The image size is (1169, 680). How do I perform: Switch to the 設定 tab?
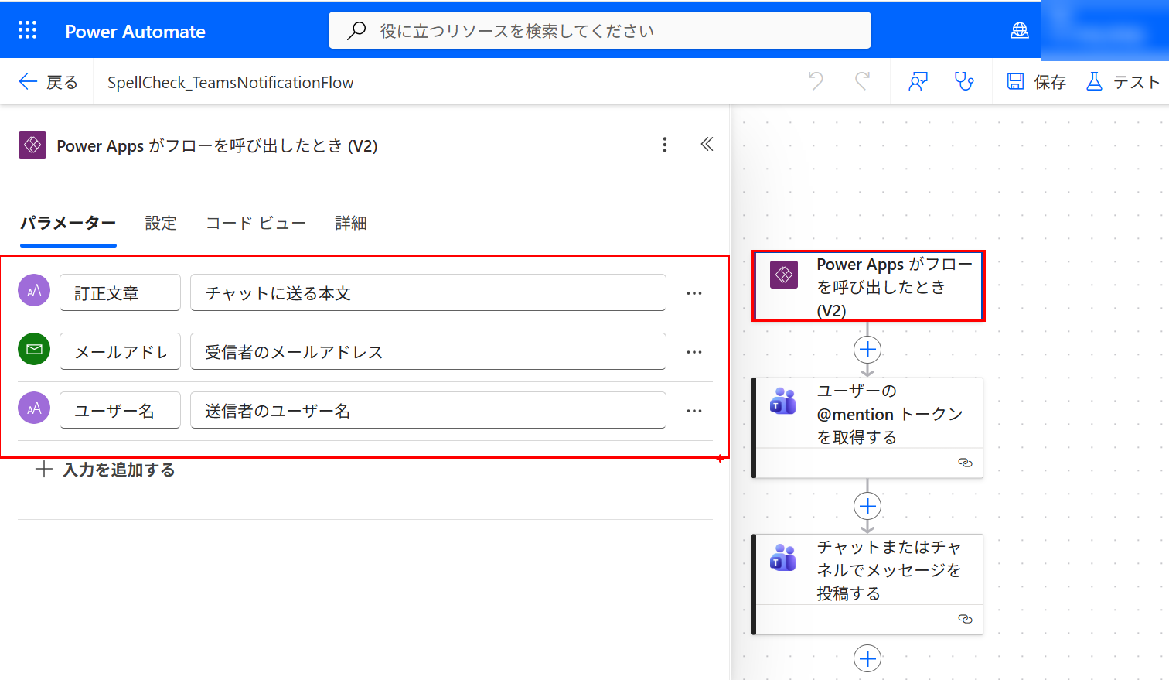(160, 223)
